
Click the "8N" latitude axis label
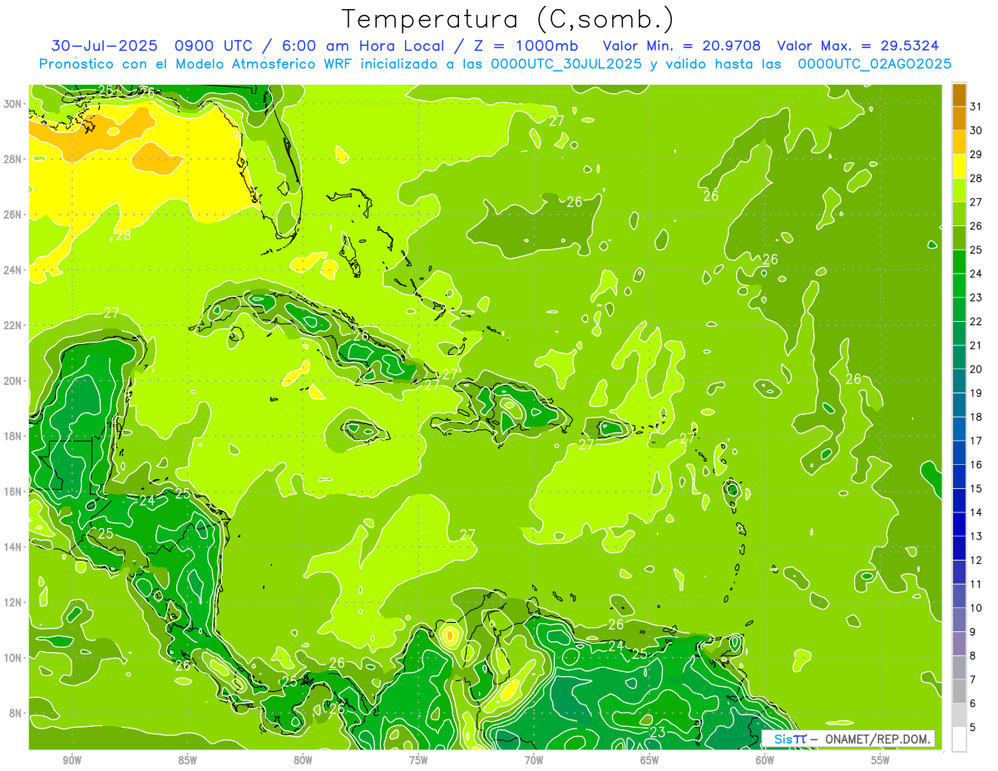16,713
